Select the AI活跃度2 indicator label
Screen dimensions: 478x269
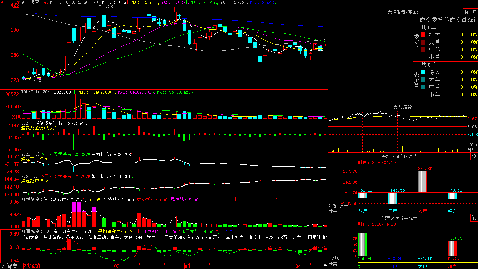click(x=32, y=199)
